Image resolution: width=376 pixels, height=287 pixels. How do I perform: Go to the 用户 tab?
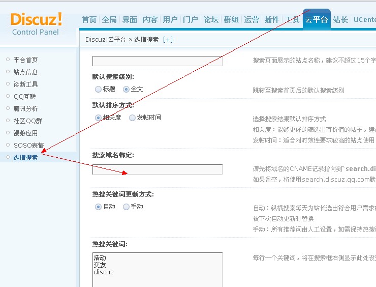tap(170, 19)
